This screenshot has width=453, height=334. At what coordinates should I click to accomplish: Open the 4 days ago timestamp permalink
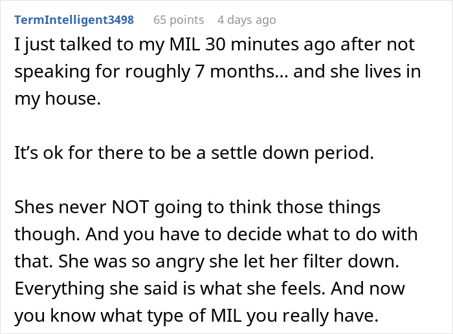(247, 20)
